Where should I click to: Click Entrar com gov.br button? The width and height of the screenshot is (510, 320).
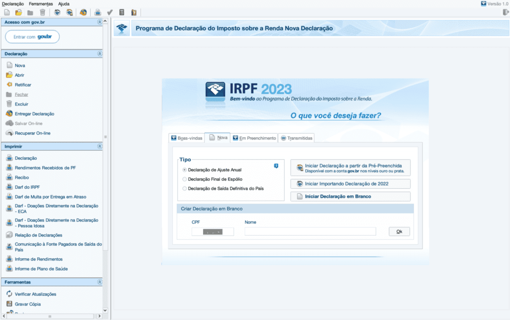32,37
